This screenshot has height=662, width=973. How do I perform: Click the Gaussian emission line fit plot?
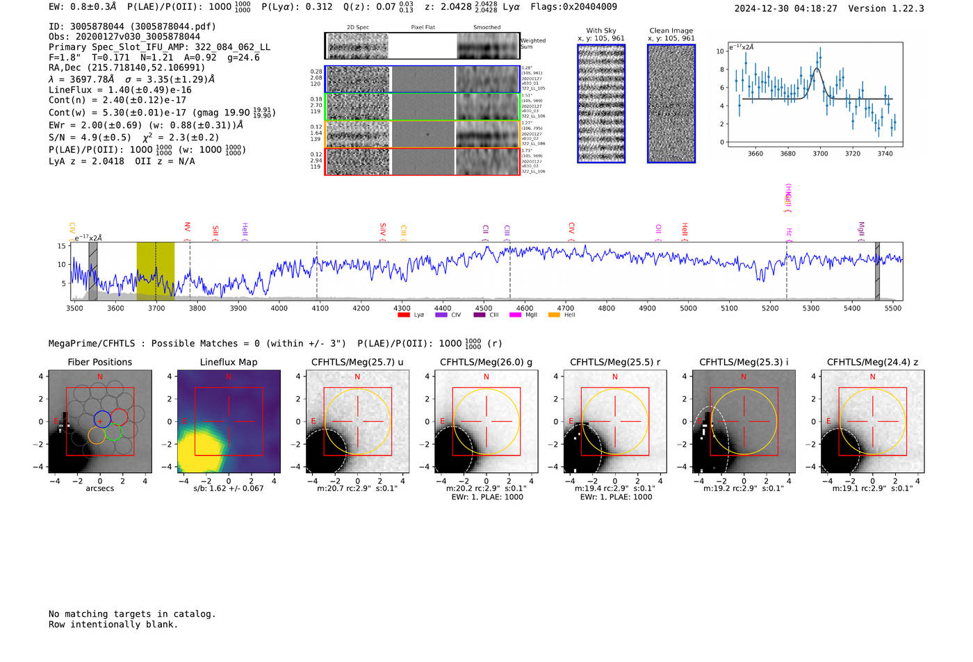815,95
